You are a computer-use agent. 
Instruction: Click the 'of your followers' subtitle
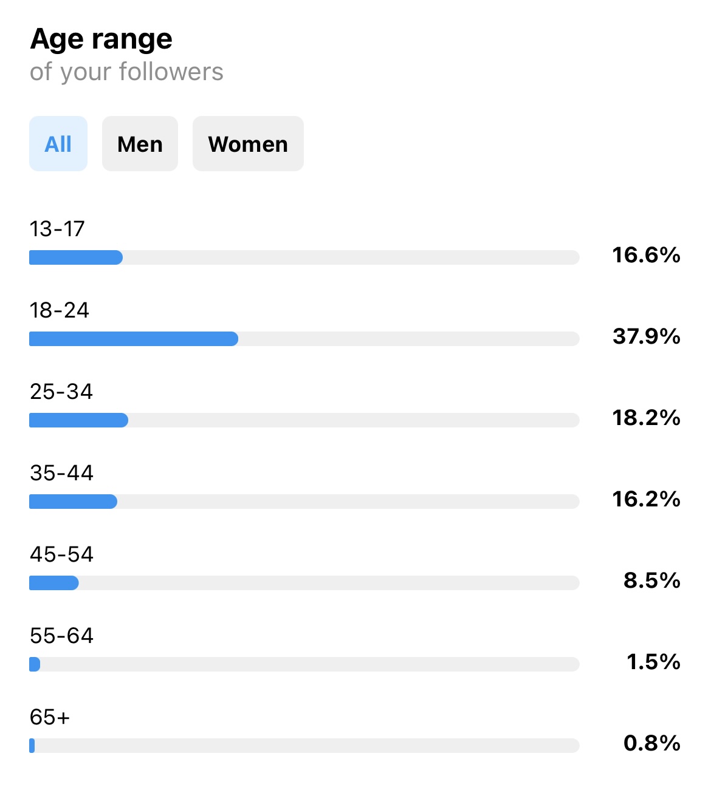126,72
